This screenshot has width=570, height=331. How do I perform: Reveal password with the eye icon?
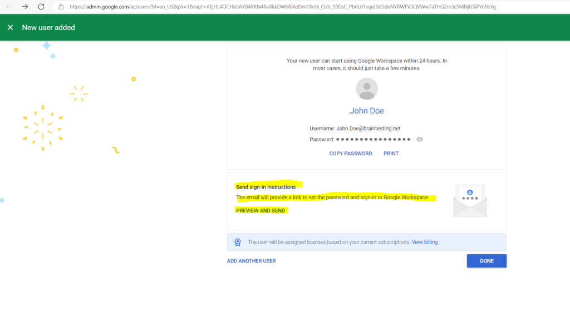point(420,139)
